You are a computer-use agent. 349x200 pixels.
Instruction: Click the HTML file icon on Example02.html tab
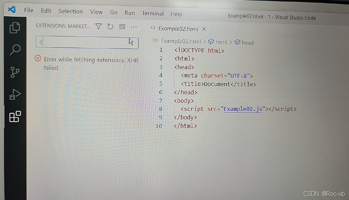click(153, 28)
